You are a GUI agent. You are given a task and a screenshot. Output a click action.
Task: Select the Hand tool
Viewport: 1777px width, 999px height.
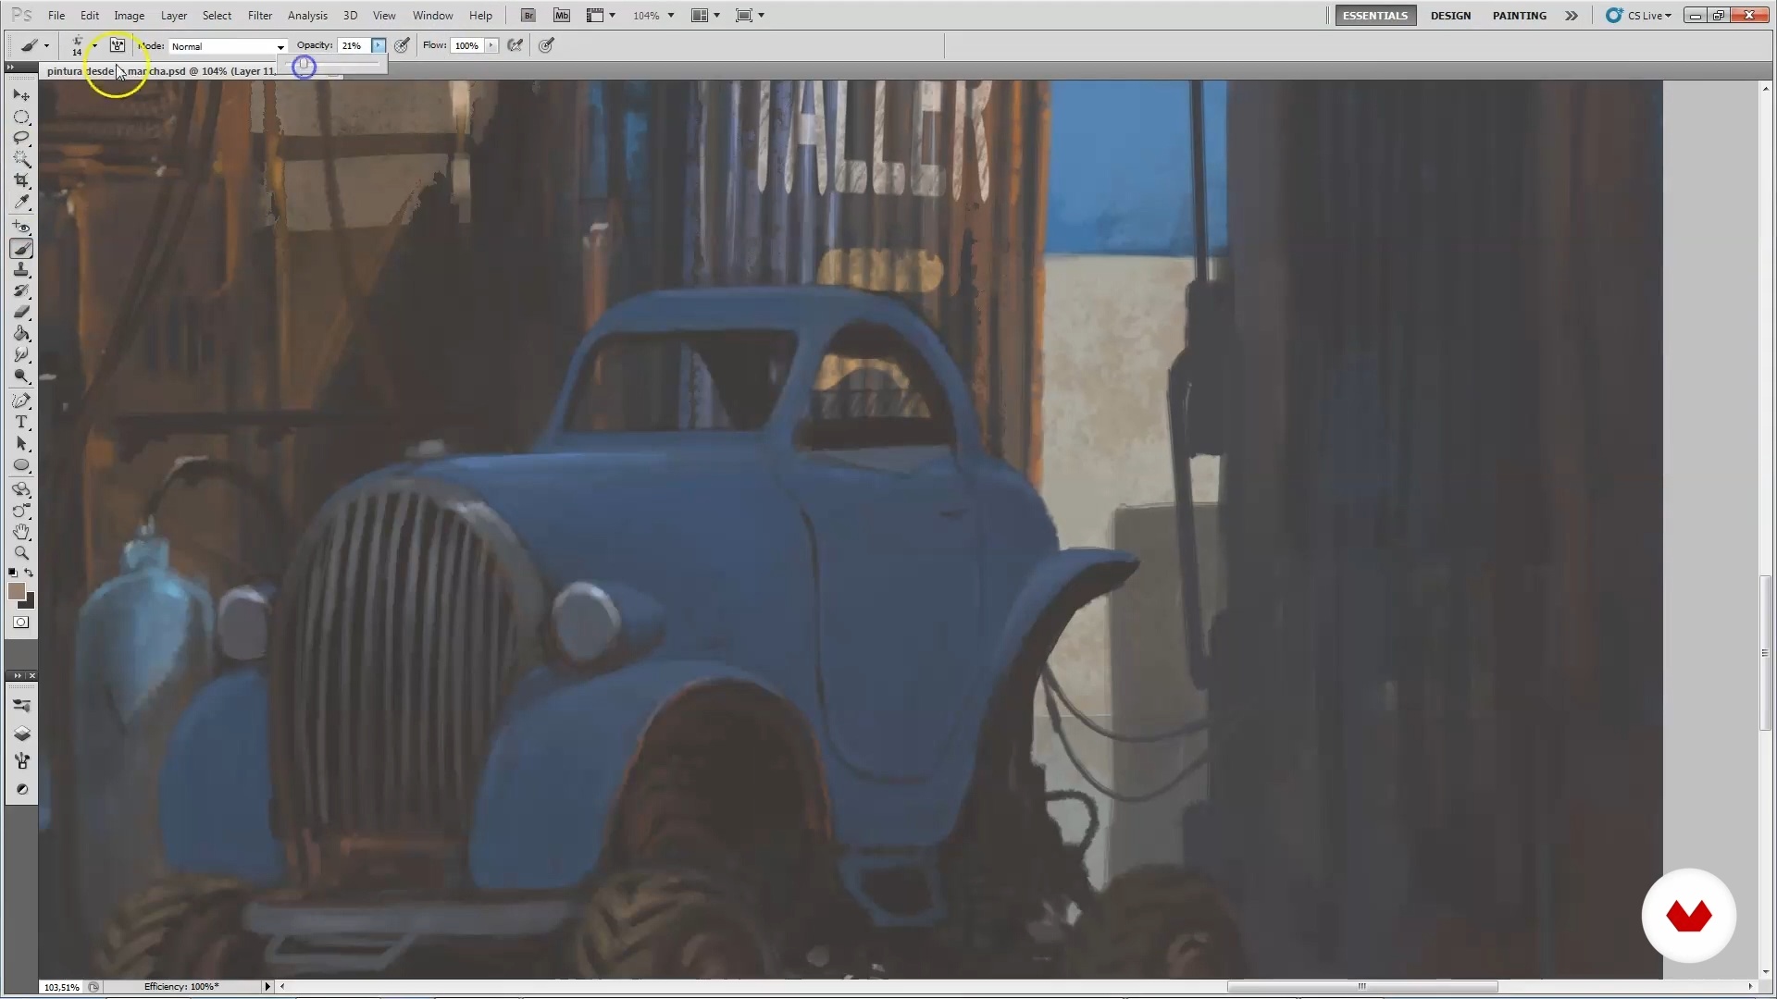(x=21, y=533)
